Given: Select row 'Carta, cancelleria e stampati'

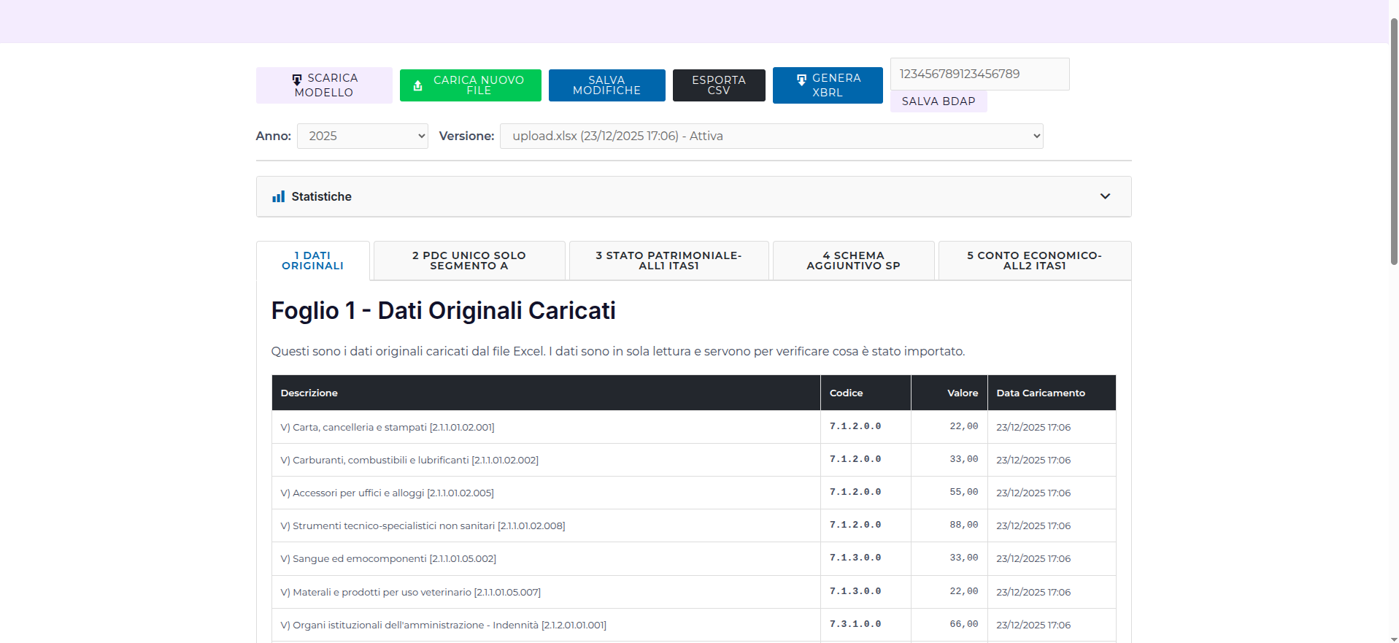Looking at the screenshot, I should click(694, 427).
